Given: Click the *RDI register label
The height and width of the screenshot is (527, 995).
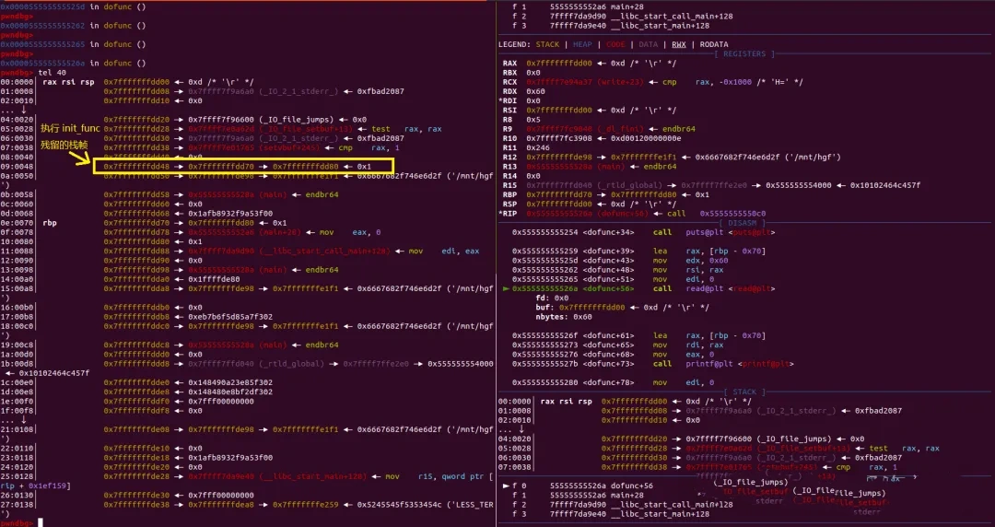Looking at the screenshot, I should click(x=508, y=101).
